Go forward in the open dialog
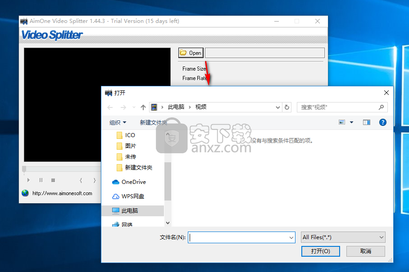The height and width of the screenshot is (272, 409). click(123, 107)
